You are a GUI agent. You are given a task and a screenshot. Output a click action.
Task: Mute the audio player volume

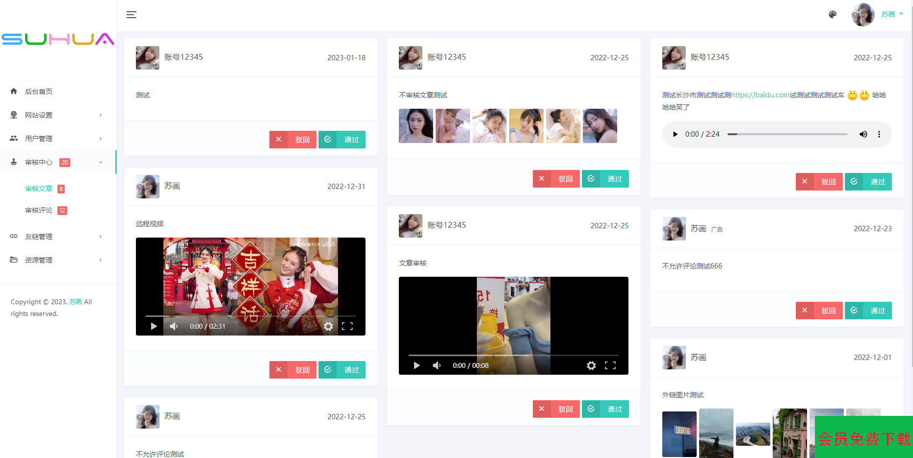tap(863, 134)
